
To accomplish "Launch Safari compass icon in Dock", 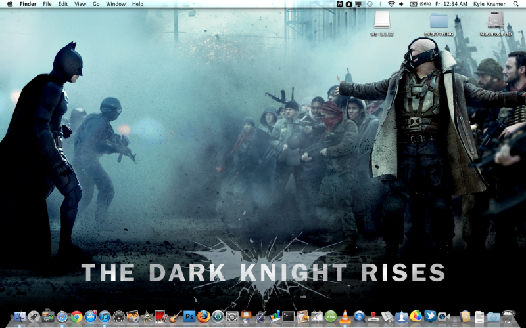I will pos(62,317).
